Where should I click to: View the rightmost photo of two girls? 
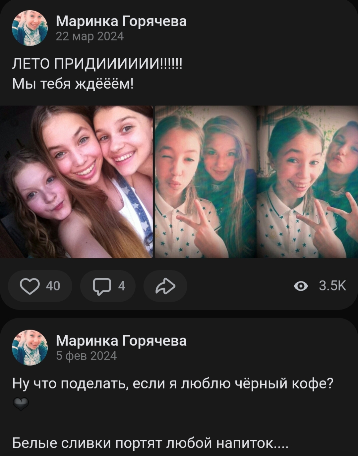307,182
